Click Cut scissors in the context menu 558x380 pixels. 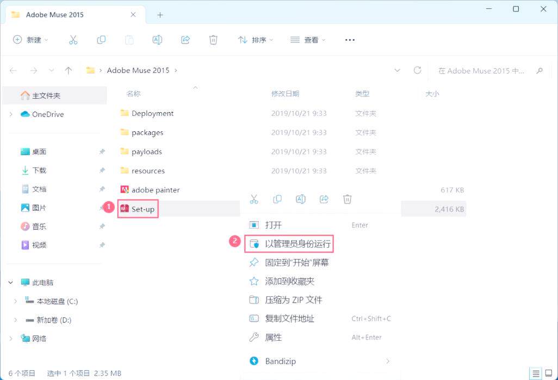point(254,199)
